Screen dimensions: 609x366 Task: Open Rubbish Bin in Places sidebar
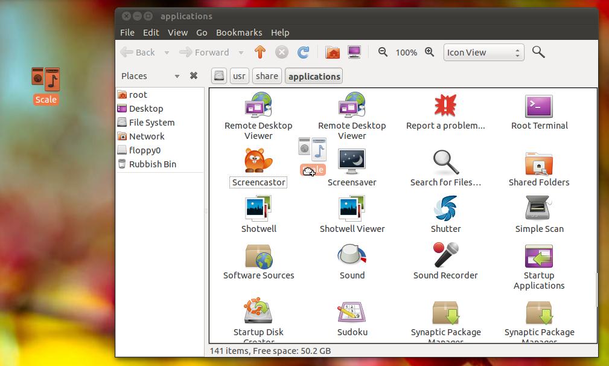pos(160,164)
